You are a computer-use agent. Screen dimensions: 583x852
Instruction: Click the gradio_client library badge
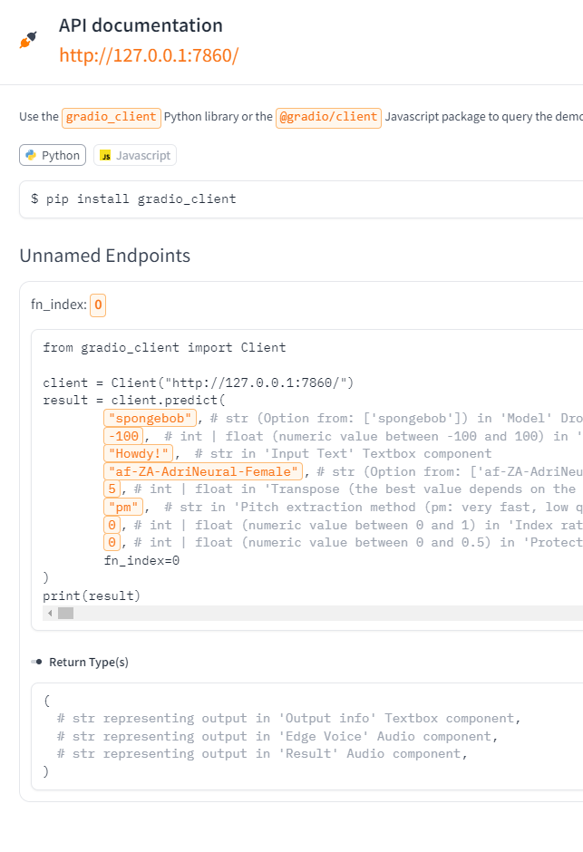click(x=112, y=117)
